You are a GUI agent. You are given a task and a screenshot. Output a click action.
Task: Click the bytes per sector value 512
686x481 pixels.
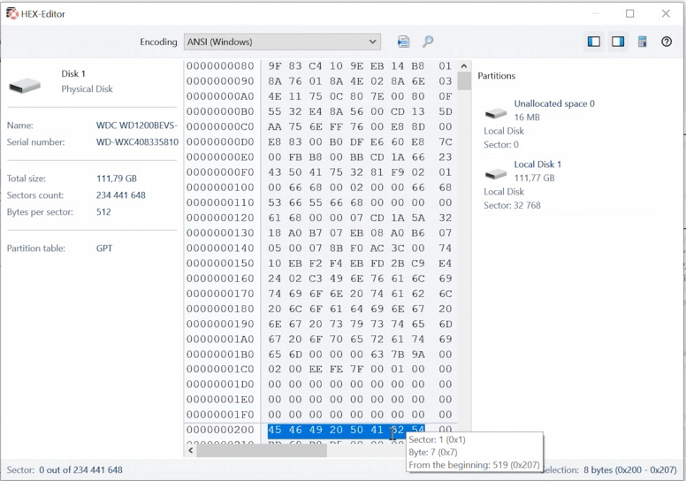(103, 212)
